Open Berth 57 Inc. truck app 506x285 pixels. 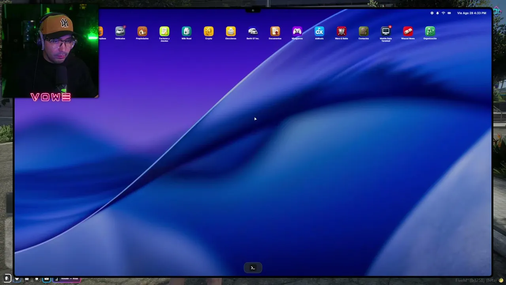(x=253, y=31)
